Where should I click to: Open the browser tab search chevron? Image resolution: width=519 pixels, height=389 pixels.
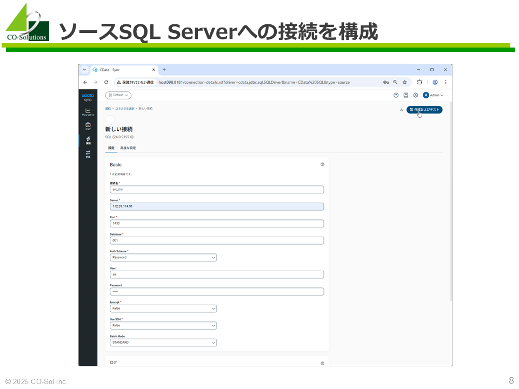click(x=85, y=70)
